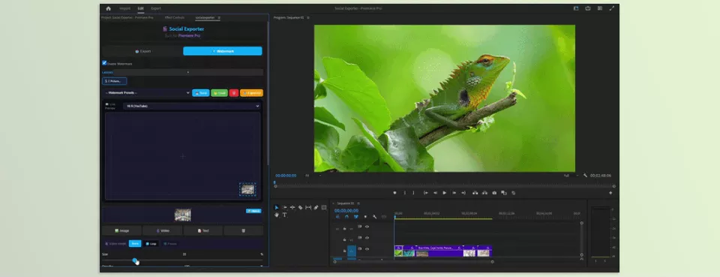Viewport: 720px width, 277px height.
Task: Select the Type tool
Action: [x=285, y=215]
